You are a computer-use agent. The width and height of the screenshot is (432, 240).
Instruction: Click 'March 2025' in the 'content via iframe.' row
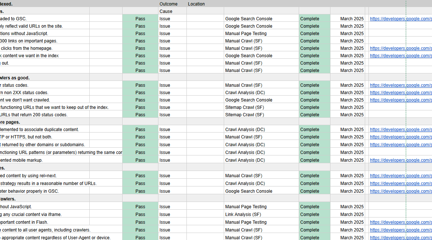pyautogui.click(x=348, y=215)
